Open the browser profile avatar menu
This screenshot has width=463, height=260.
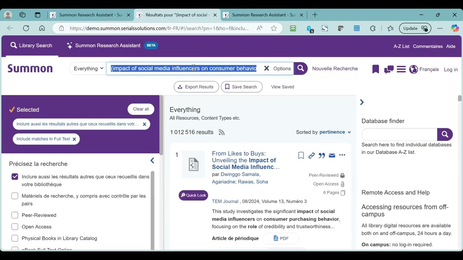8,15
